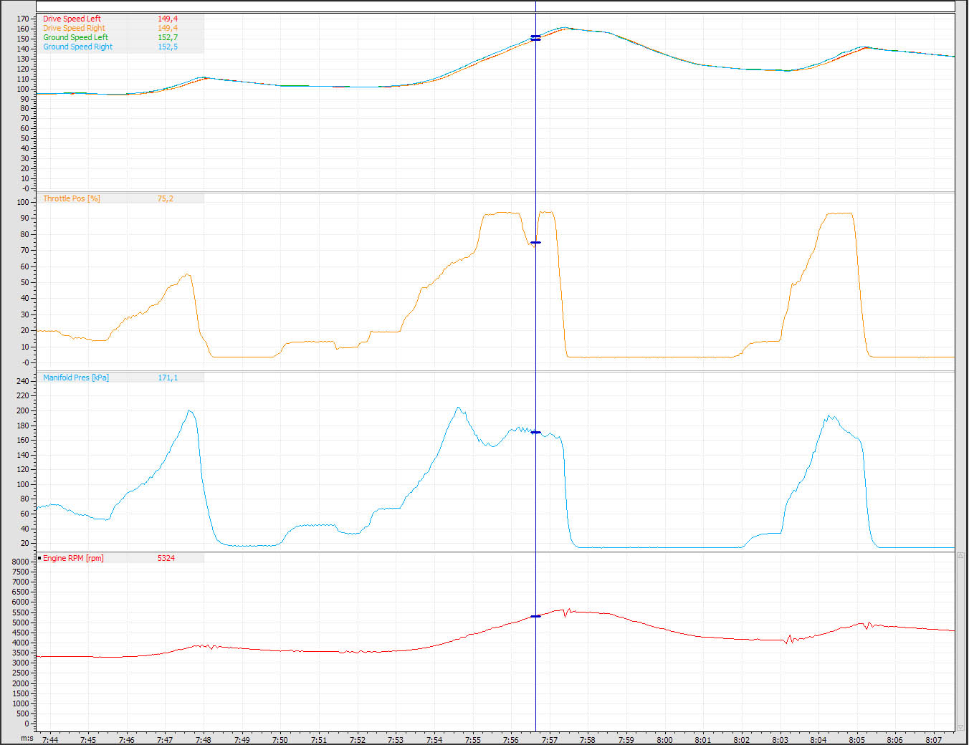Click the Ground Speed Left value 152,7
This screenshot has width=969, height=745.
pos(168,37)
